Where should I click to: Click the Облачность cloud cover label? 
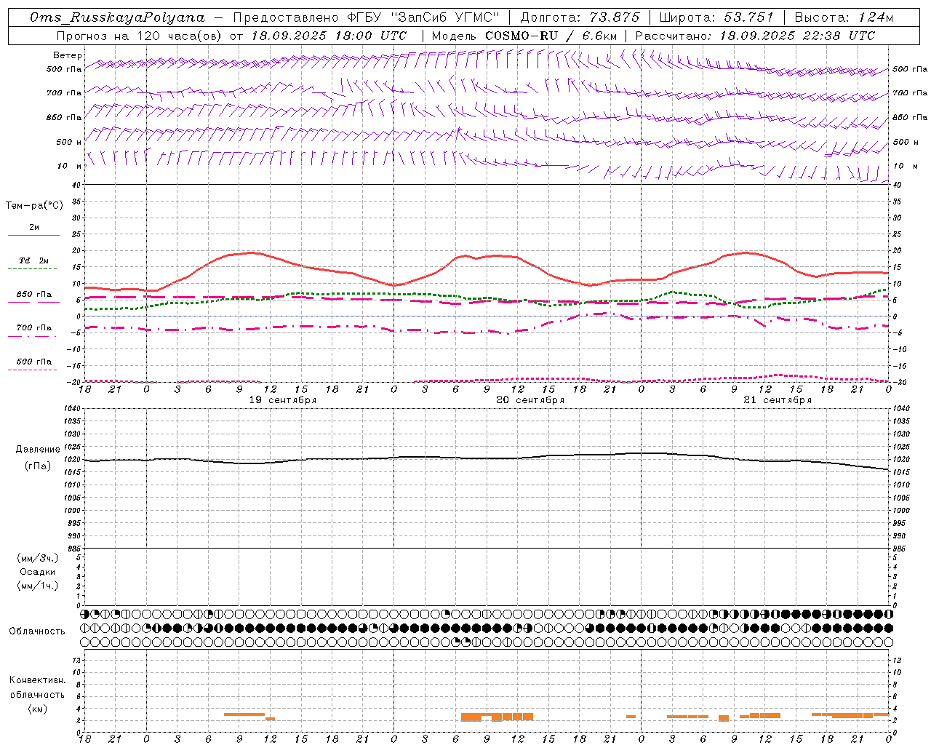click(x=37, y=632)
